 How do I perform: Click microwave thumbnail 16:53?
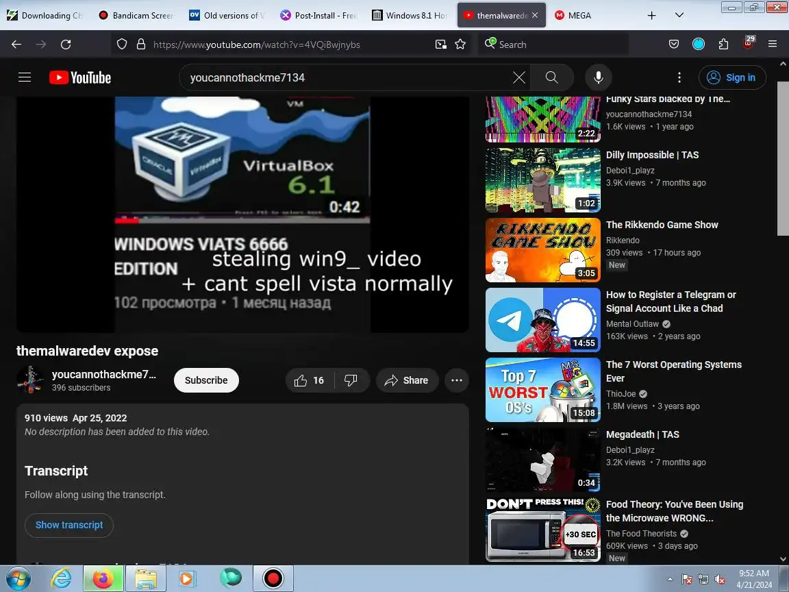click(x=543, y=530)
